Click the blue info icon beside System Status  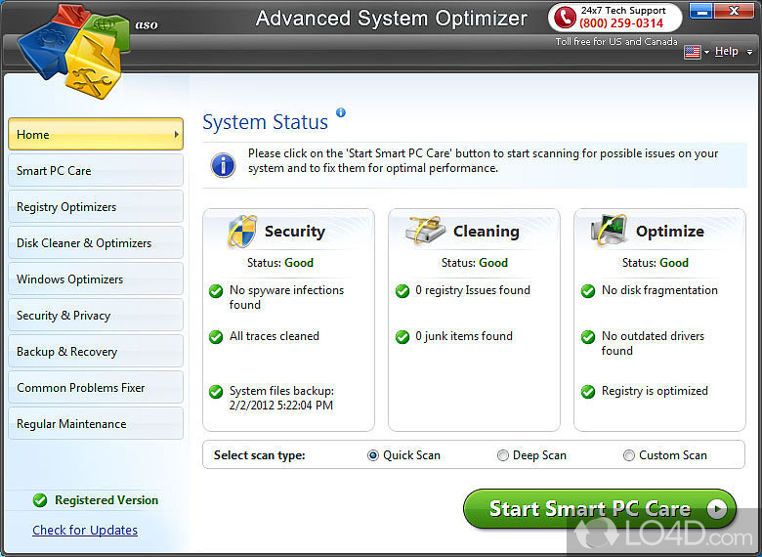pos(341,112)
